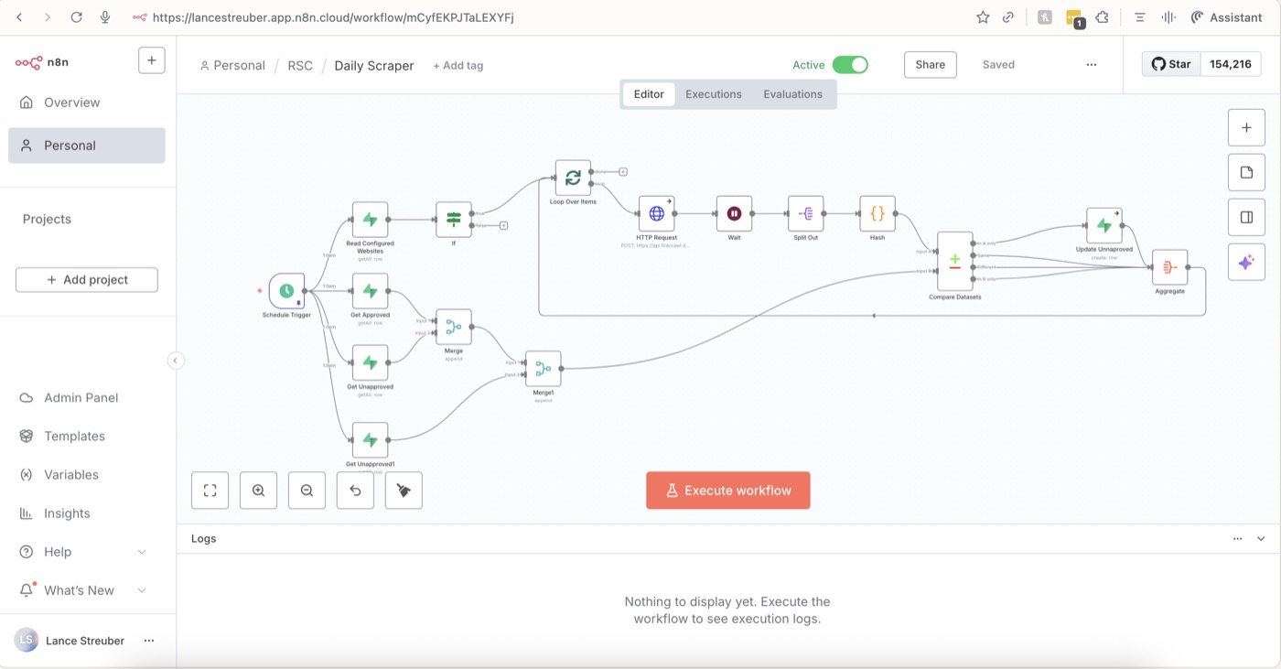The height and width of the screenshot is (669, 1281).
Task: Zoom out on the canvas
Action: [307, 491]
